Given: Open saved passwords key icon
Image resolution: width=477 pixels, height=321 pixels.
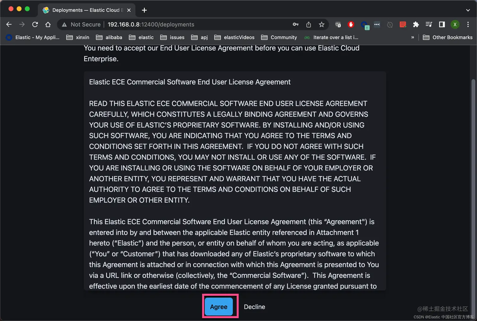Looking at the screenshot, I should pyautogui.click(x=296, y=24).
